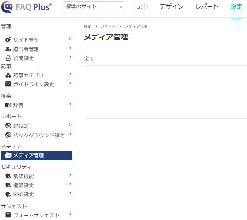Expand the 担当者管理 chevron
The width and height of the screenshot is (247, 220).
[70, 48]
